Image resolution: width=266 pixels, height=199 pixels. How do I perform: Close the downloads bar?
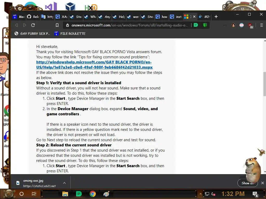point(263,183)
